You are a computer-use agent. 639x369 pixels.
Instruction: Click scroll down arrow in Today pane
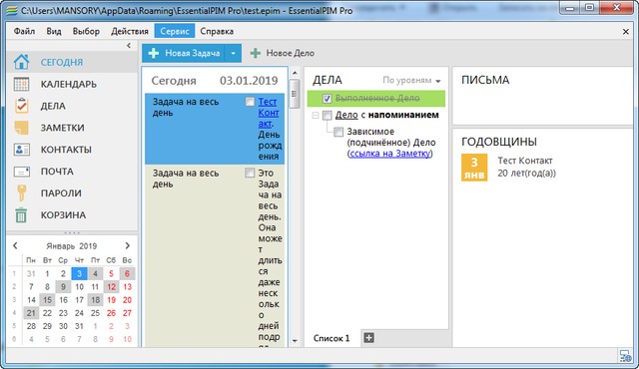[296, 341]
